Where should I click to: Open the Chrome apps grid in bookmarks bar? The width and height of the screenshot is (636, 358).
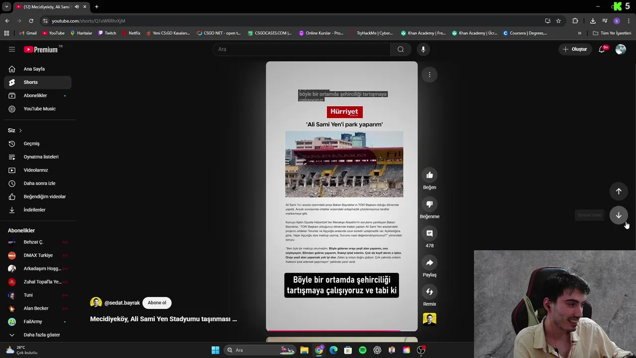[6, 33]
